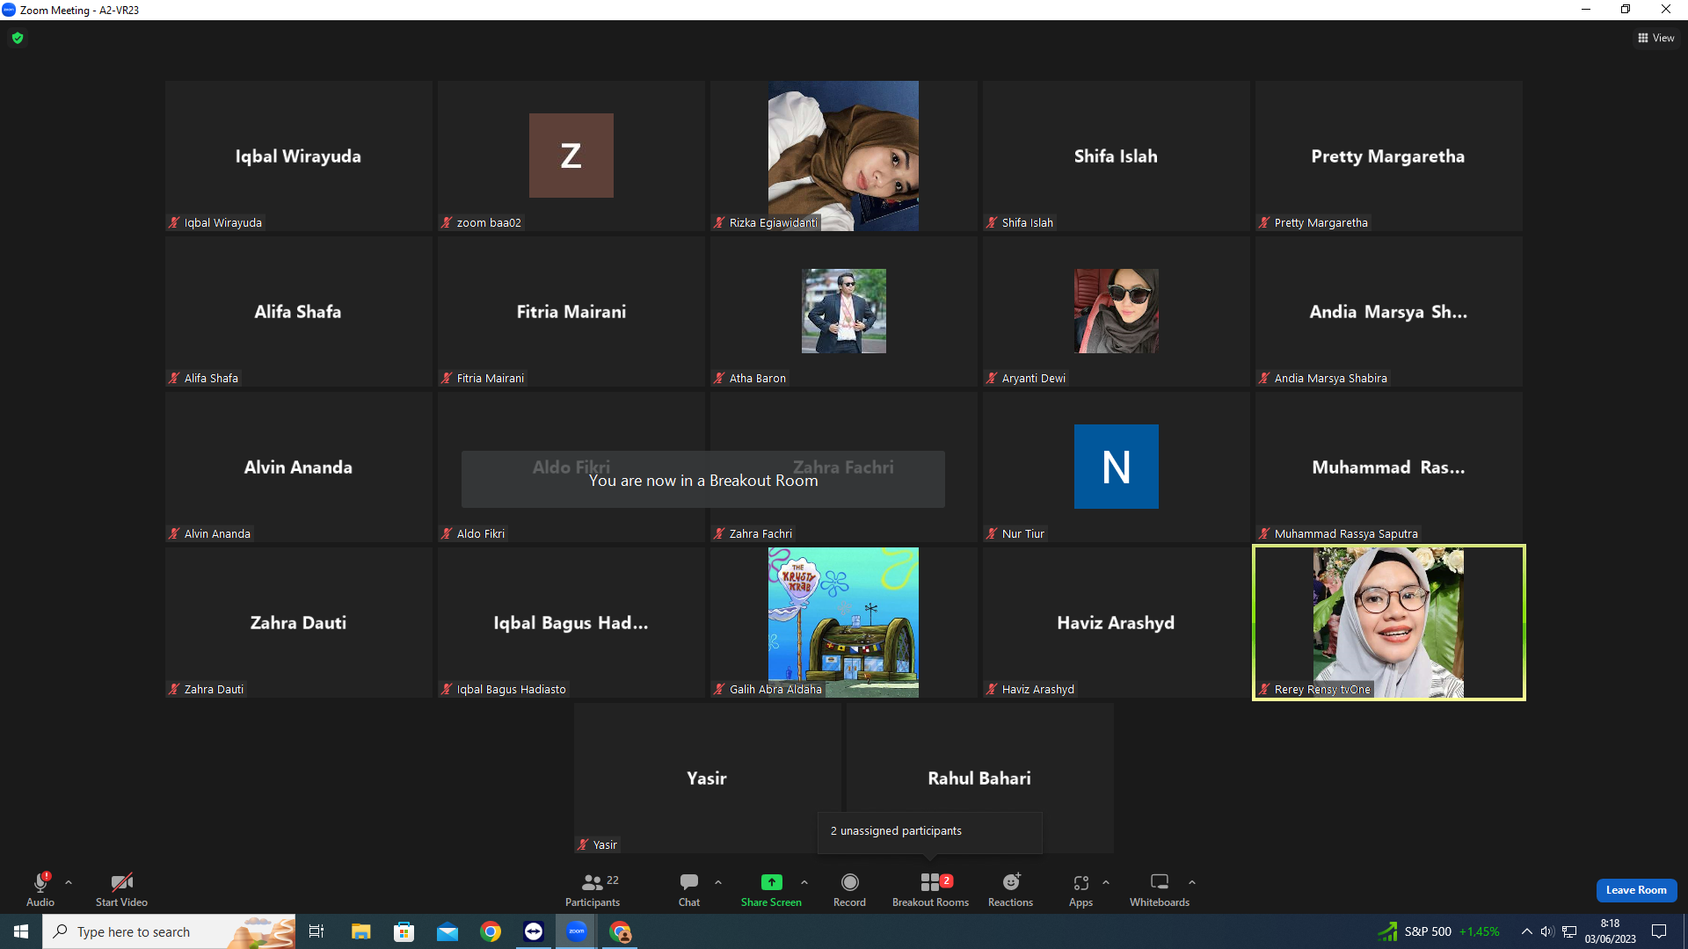Click the green Share Screen icon
This screenshot has height=949, width=1688.
click(771, 882)
